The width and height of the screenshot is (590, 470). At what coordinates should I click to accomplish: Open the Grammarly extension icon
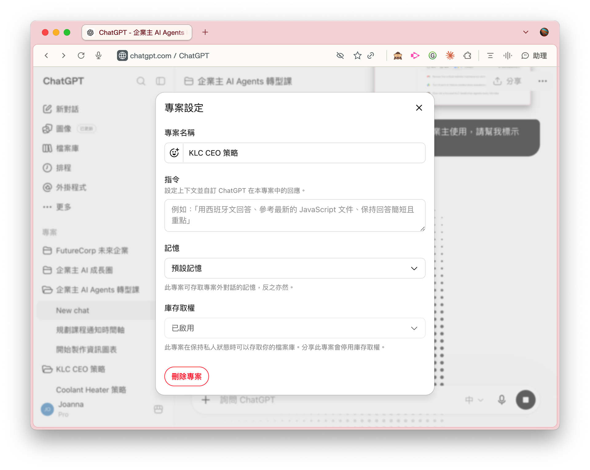coord(432,56)
